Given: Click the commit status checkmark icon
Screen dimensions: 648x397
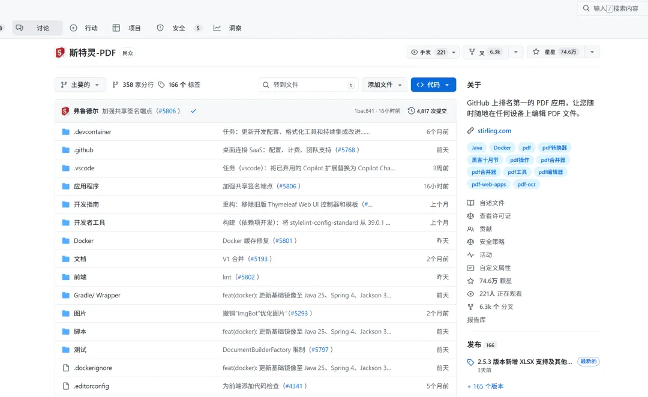Looking at the screenshot, I should 193,111.
